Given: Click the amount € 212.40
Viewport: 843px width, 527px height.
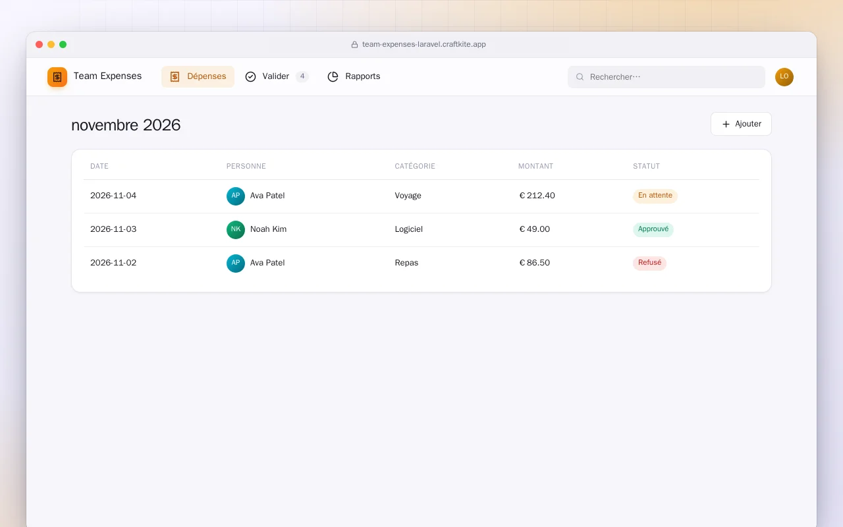Looking at the screenshot, I should click(537, 196).
